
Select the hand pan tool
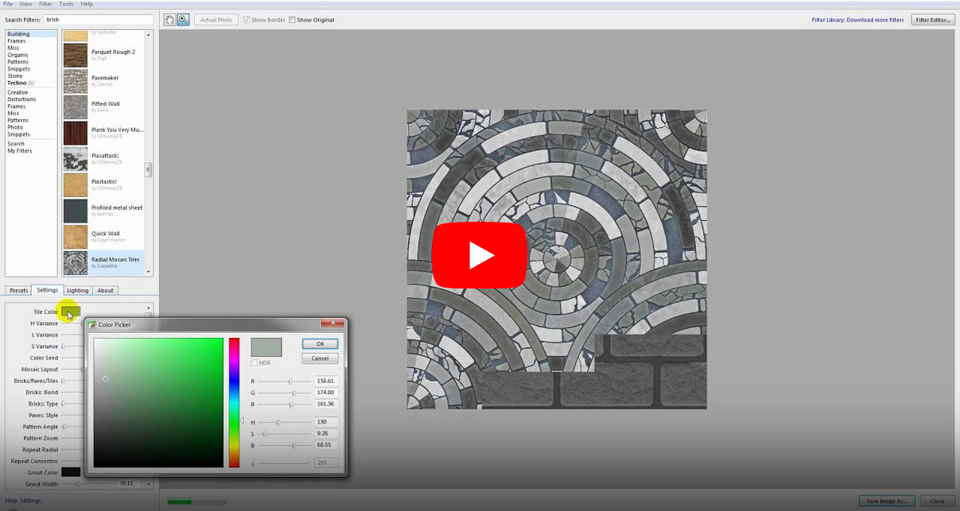pos(169,20)
